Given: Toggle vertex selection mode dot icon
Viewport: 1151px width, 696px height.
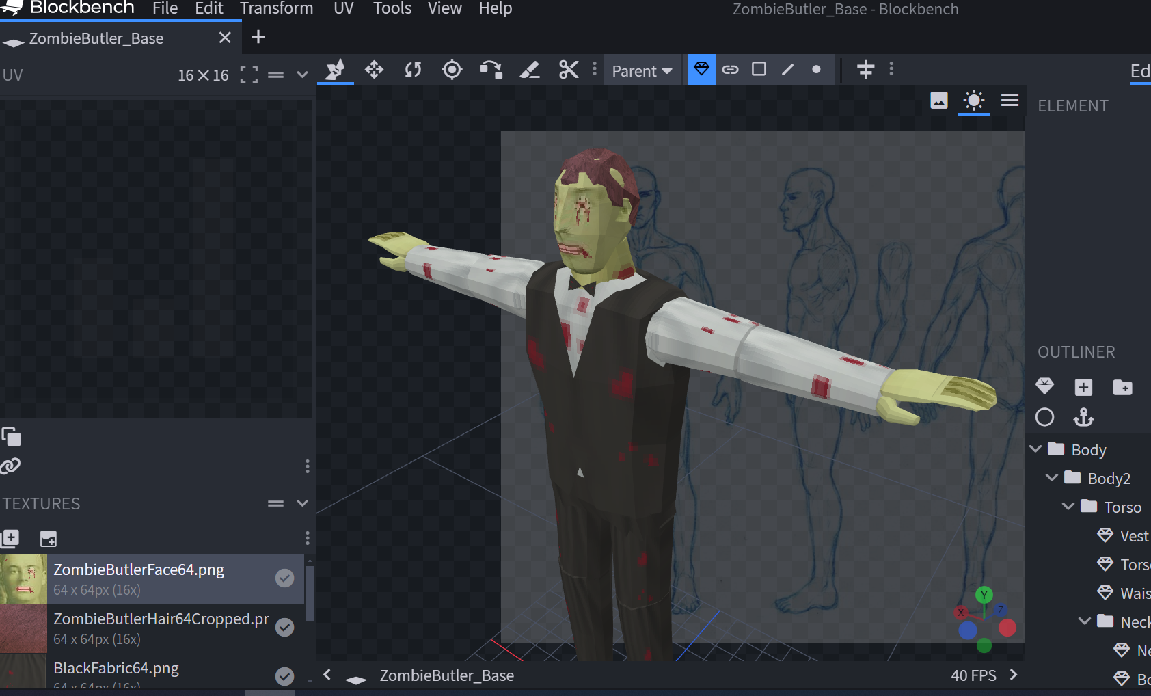Looking at the screenshot, I should 816,69.
